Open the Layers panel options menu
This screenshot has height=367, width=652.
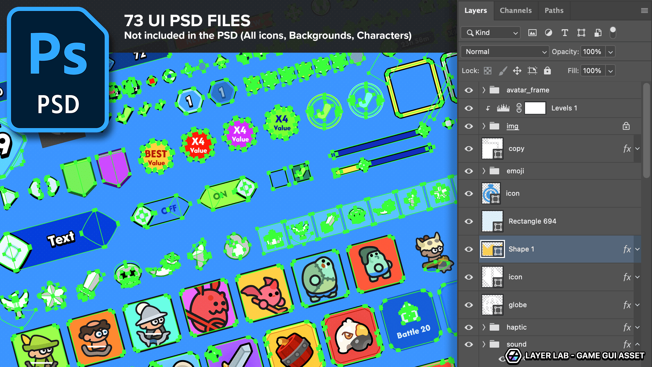click(x=644, y=11)
